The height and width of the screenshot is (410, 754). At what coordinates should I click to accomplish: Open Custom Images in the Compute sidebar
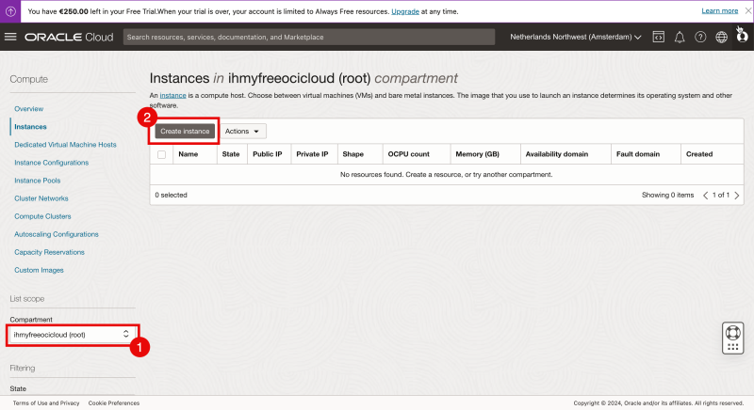click(39, 270)
